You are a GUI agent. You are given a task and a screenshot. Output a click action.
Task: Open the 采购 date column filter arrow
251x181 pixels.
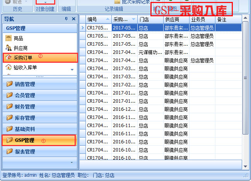pyautogui.click(x=134, y=19)
